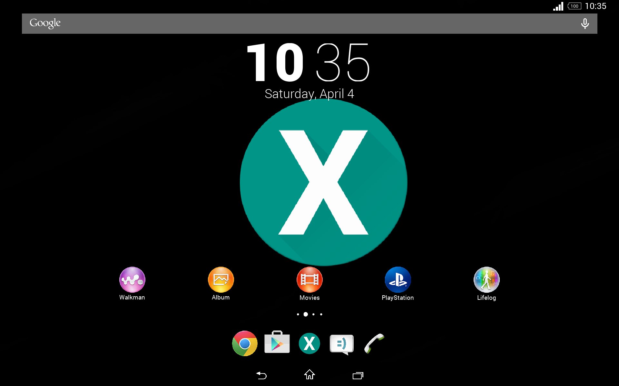Tap the Google search bar
Viewport: 619px width, 386px height.
[x=258, y=23]
